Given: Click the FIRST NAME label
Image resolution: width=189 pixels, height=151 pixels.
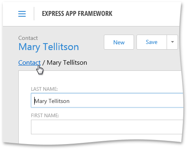Looking at the screenshot, I should [x=45, y=116].
